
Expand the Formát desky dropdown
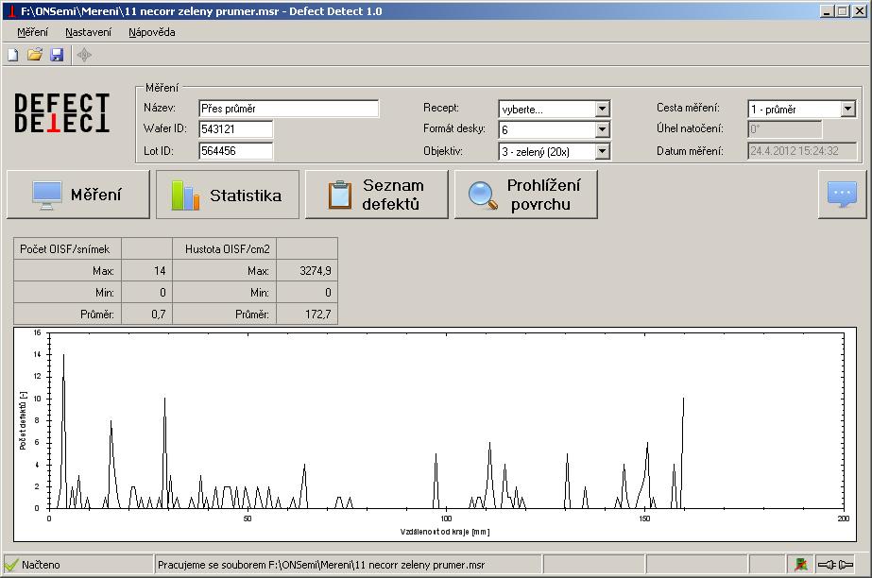603,130
